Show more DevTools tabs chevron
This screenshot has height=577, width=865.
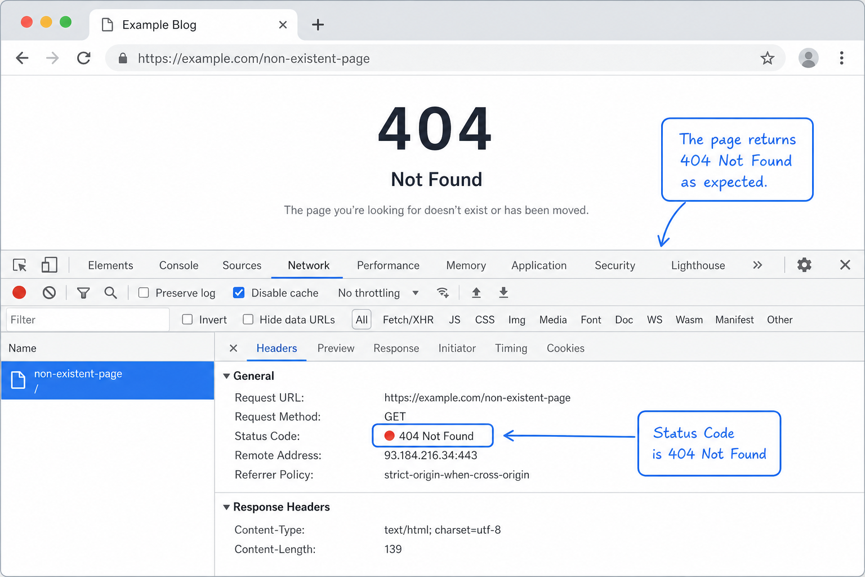tap(757, 265)
